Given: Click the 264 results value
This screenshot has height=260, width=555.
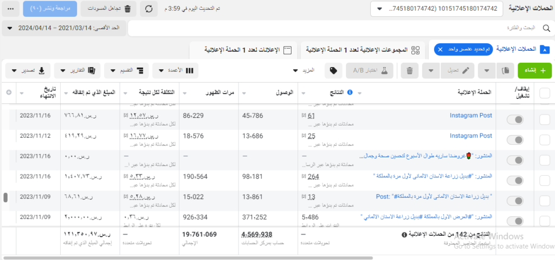Looking at the screenshot, I should coord(314,177).
